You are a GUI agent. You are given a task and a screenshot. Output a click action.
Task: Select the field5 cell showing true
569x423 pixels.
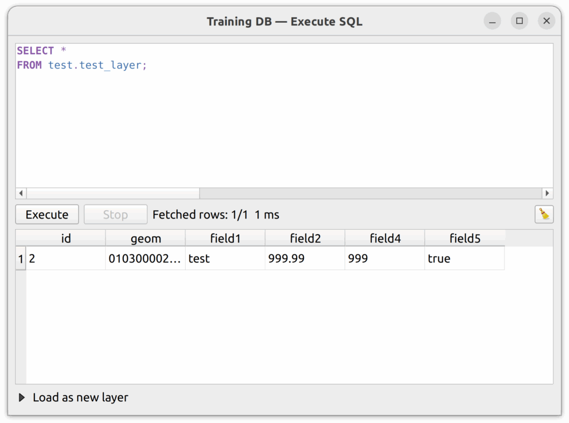[464, 259]
